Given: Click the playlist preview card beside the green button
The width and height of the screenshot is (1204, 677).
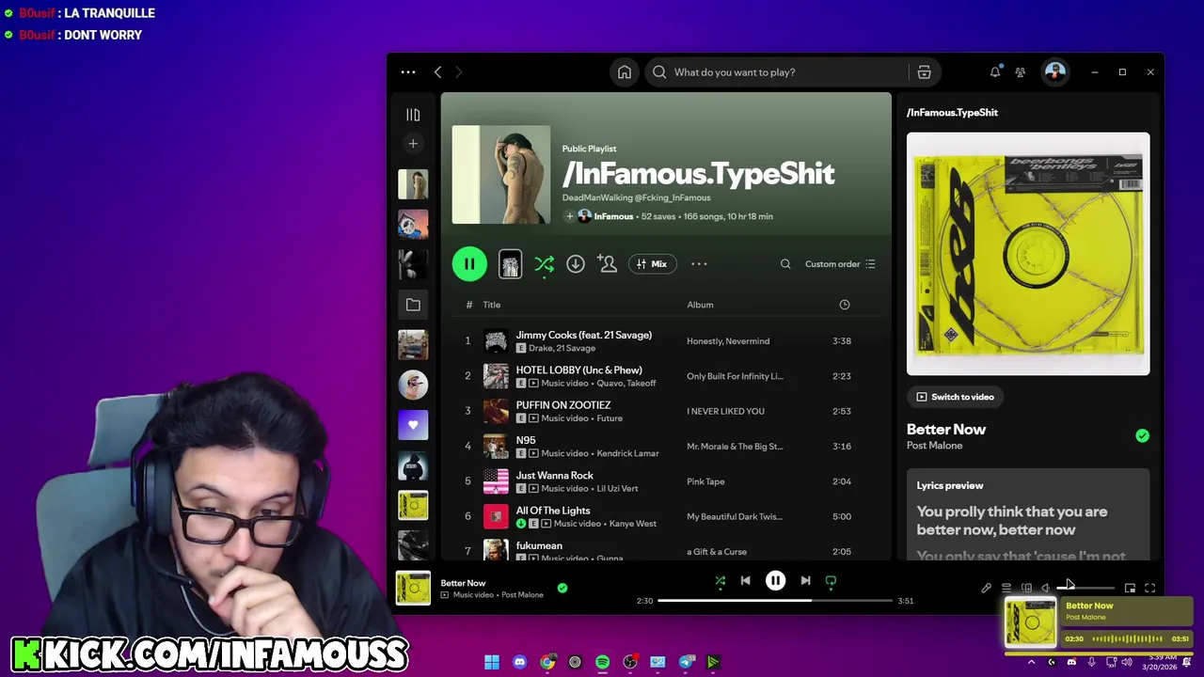Looking at the screenshot, I should point(510,264).
